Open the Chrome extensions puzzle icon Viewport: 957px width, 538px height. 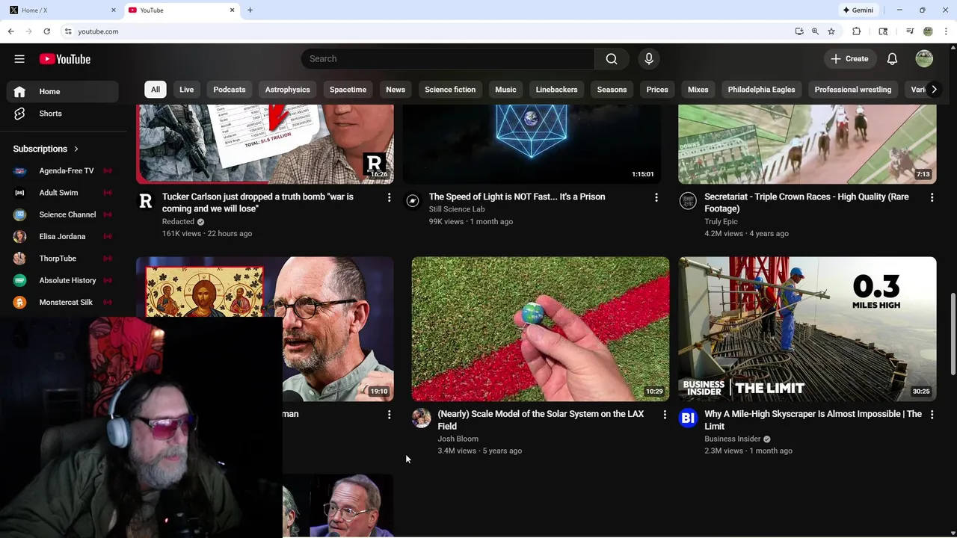click(857, 31)
